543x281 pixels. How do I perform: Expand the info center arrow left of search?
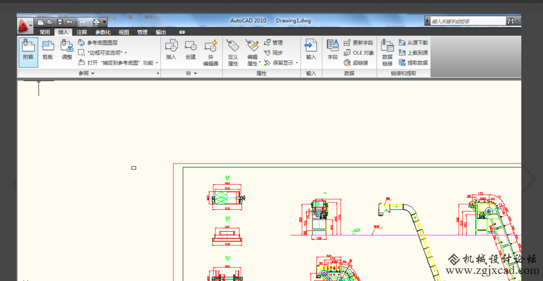point(427,21)
